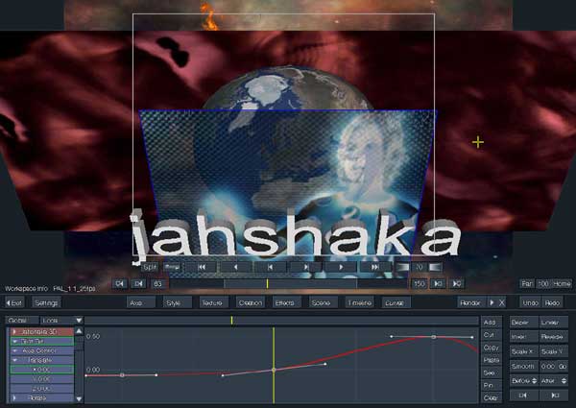Image resolution: width=576 pixels, height=408 pixels.
Task: Click the up arrow above the tree scrollbar
Action: click(79, 331)
